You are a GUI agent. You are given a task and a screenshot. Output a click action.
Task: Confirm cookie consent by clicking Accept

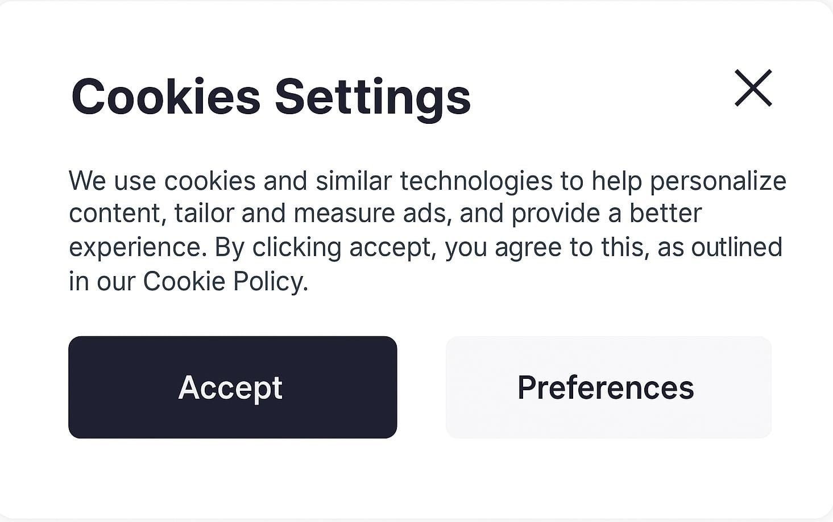pos(233,387)
